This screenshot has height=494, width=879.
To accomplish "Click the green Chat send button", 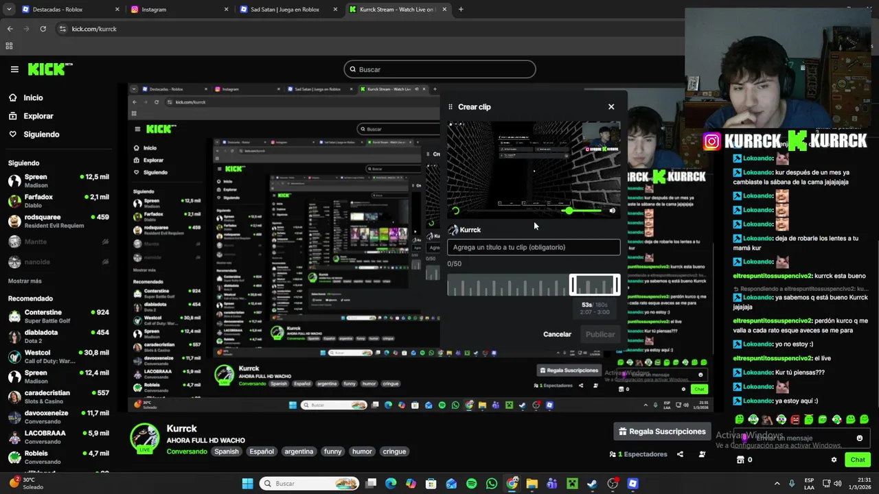I will (x=858, y=460).
